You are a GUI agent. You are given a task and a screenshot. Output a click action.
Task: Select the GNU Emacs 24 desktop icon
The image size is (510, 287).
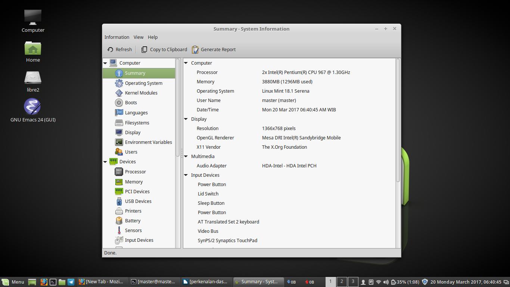33,111
